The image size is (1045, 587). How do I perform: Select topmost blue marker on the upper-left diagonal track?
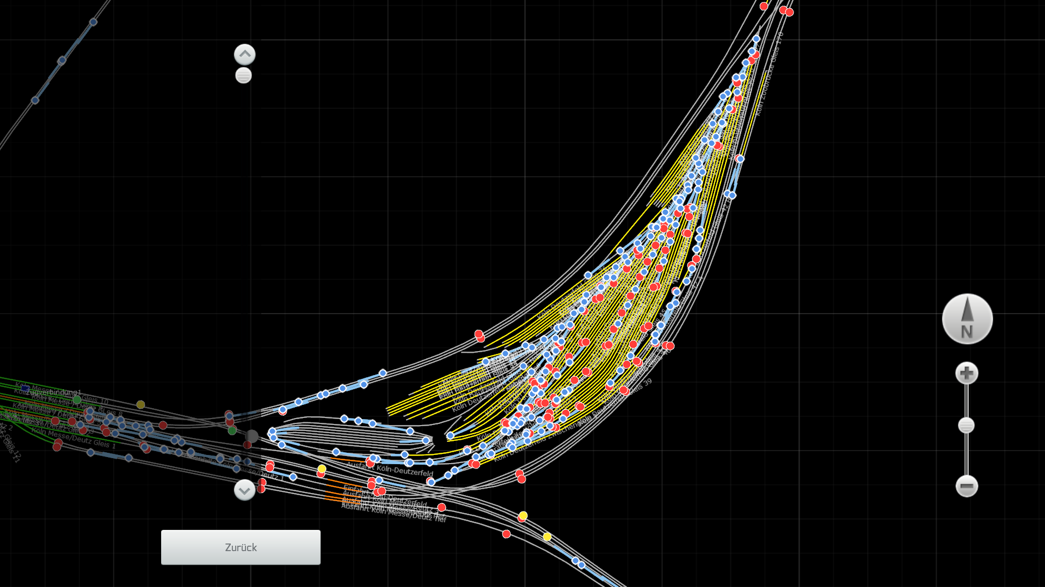[93, 22]
